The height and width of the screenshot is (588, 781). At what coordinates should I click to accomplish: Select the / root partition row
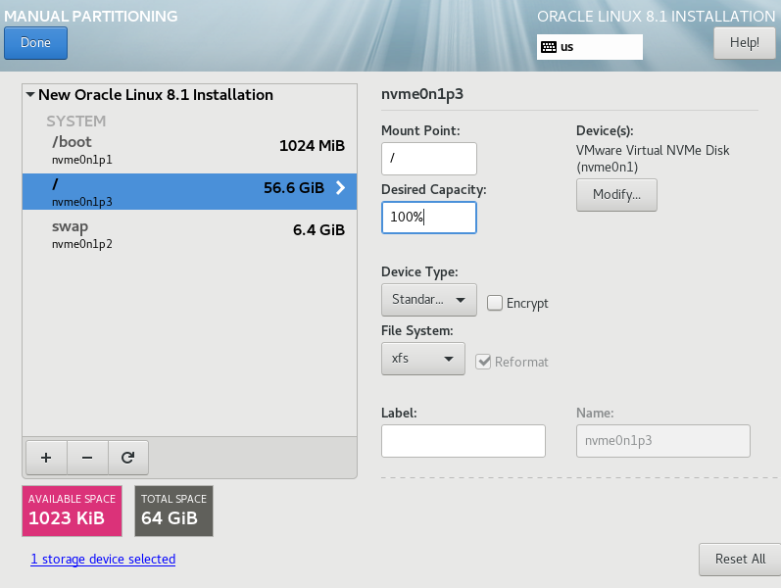[189, 191]
